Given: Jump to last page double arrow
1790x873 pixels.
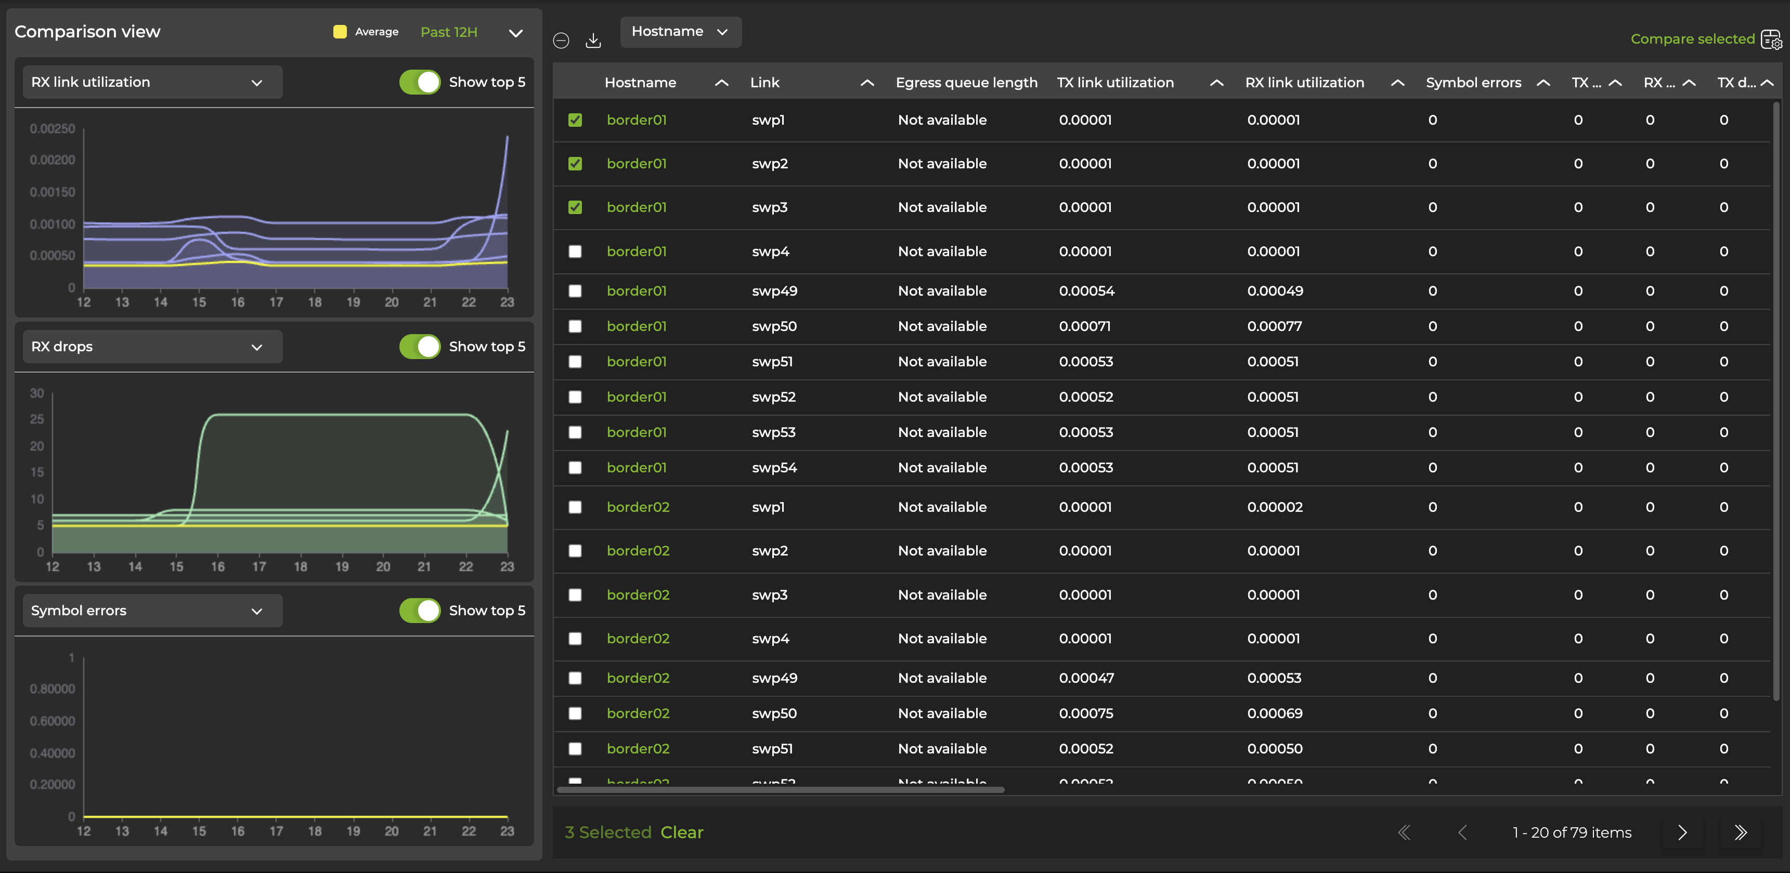Looking at the screenshot, I should coord(1740,832).
